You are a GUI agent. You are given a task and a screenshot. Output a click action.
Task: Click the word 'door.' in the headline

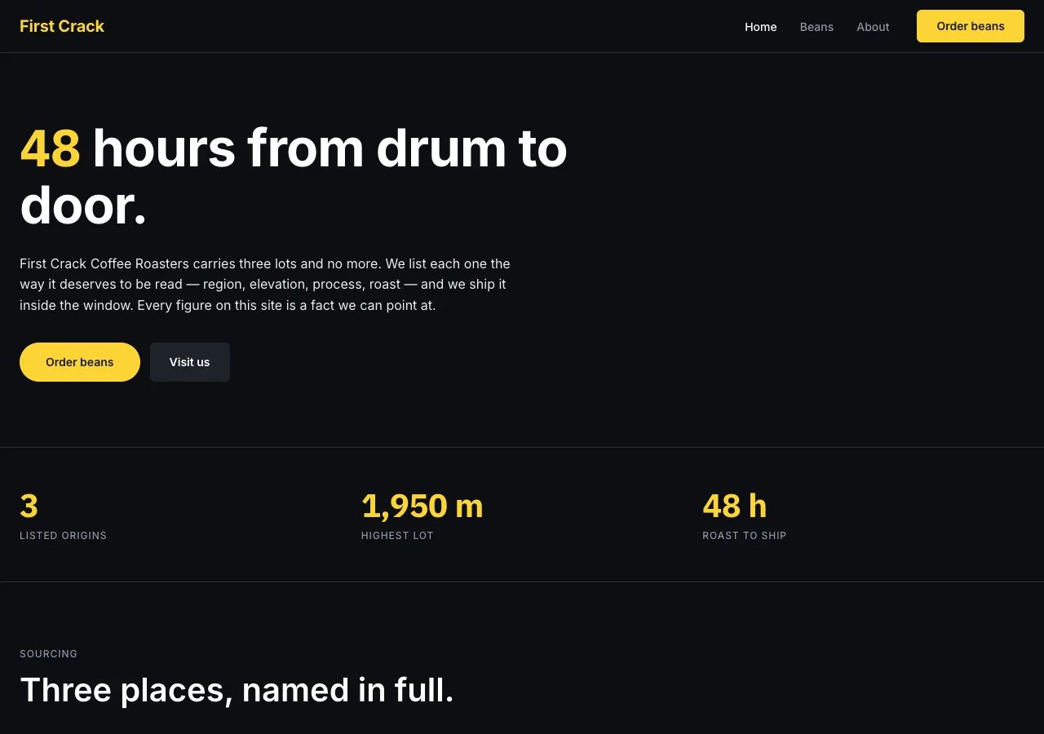point(83,206)
